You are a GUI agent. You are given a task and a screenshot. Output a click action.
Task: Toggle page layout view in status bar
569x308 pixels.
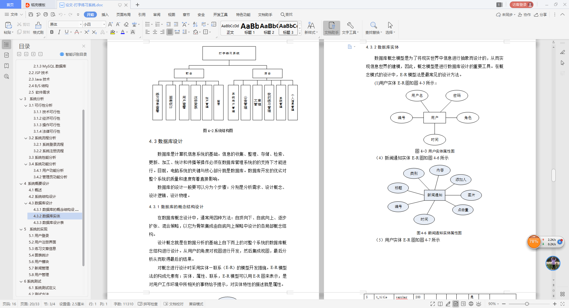click(455, 304)
